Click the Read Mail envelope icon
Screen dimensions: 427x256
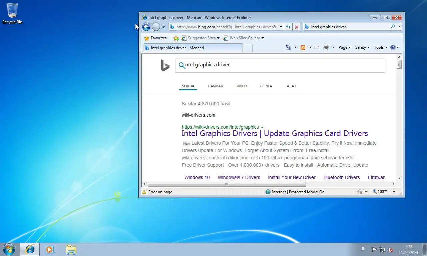317,47
